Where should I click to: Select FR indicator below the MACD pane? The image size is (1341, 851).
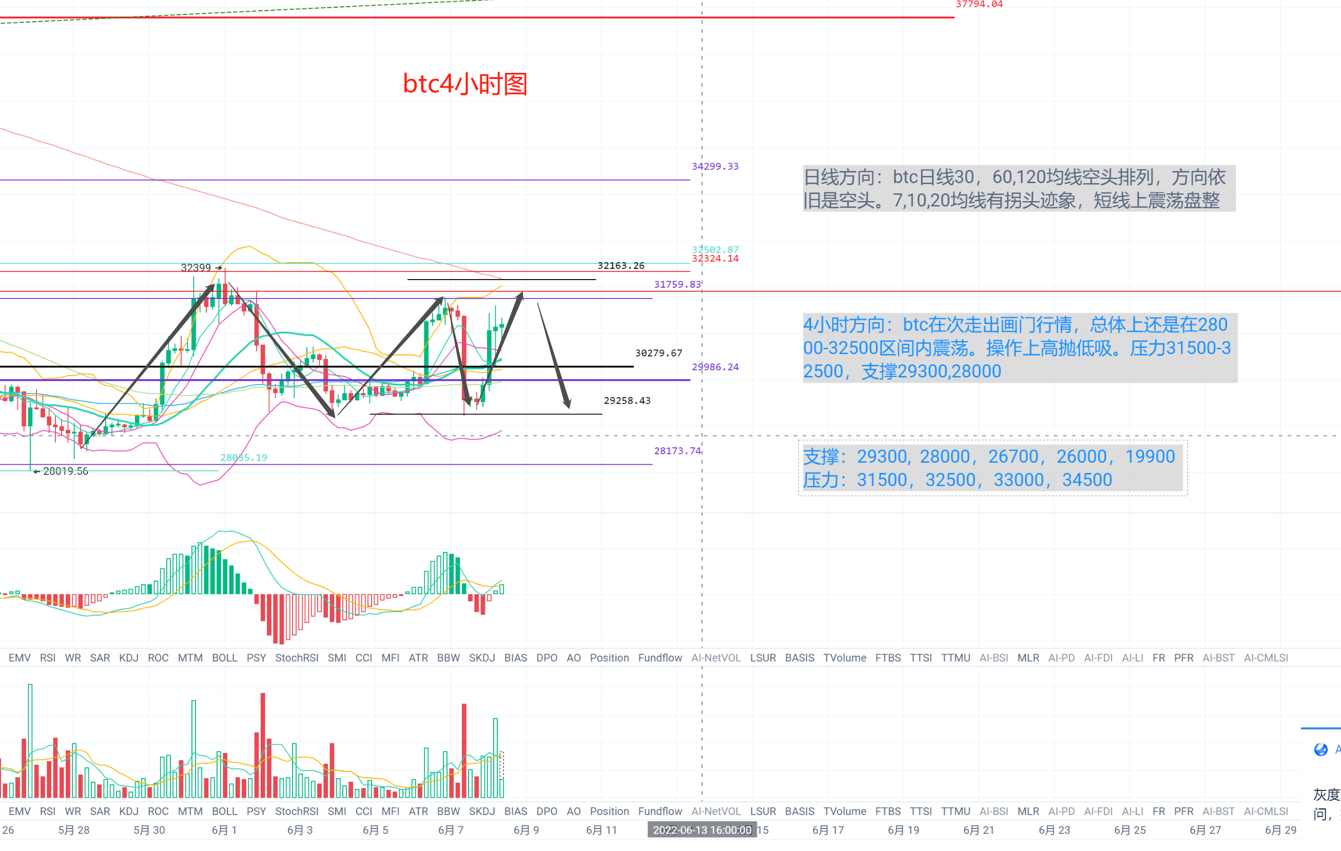[x=1159, y=658]
